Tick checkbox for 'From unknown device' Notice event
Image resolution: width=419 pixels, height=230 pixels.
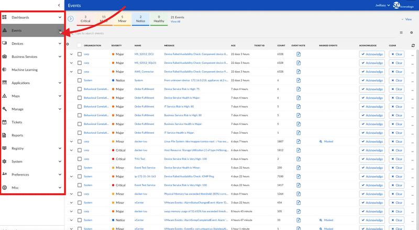click(80, 80)
